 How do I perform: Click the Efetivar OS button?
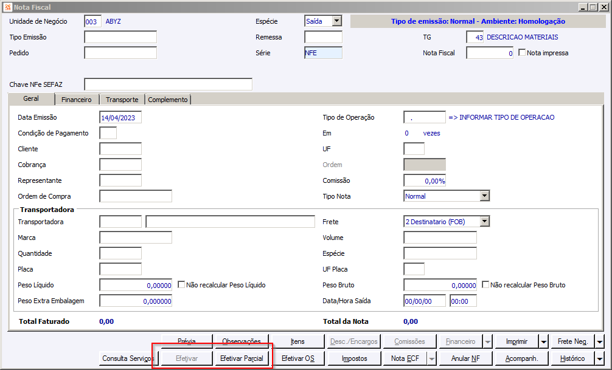[x=298, y=358]
